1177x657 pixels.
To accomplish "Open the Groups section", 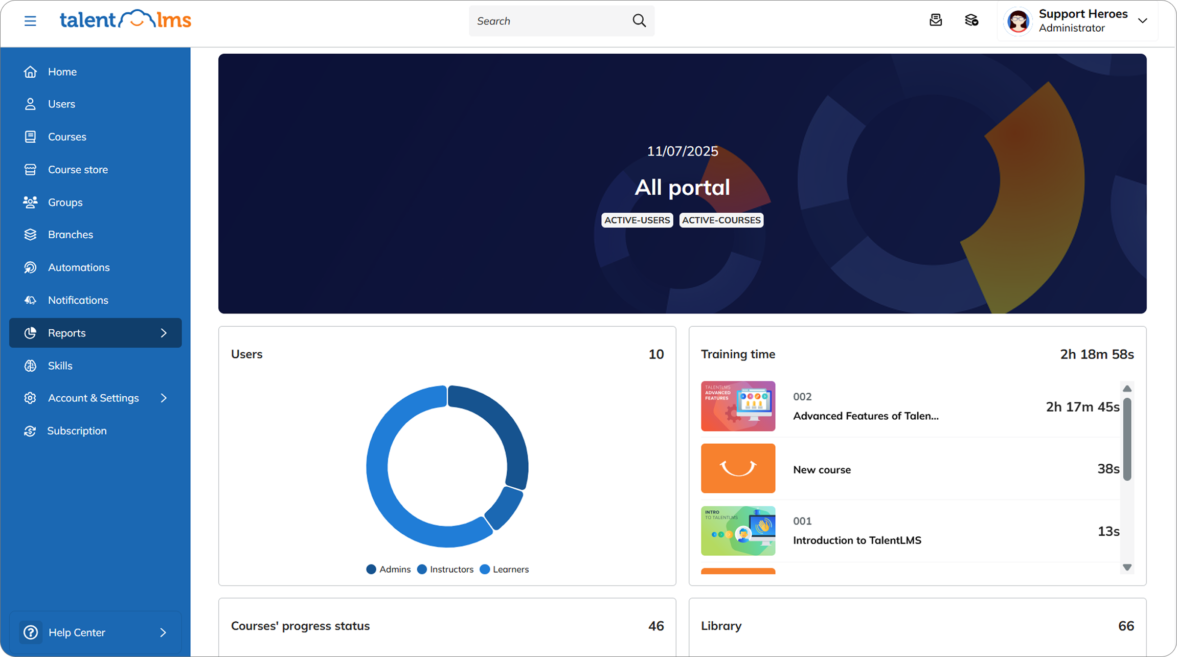I will [95, 202].
